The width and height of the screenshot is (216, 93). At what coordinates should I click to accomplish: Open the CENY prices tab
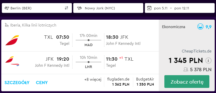[x=42, y=83]
